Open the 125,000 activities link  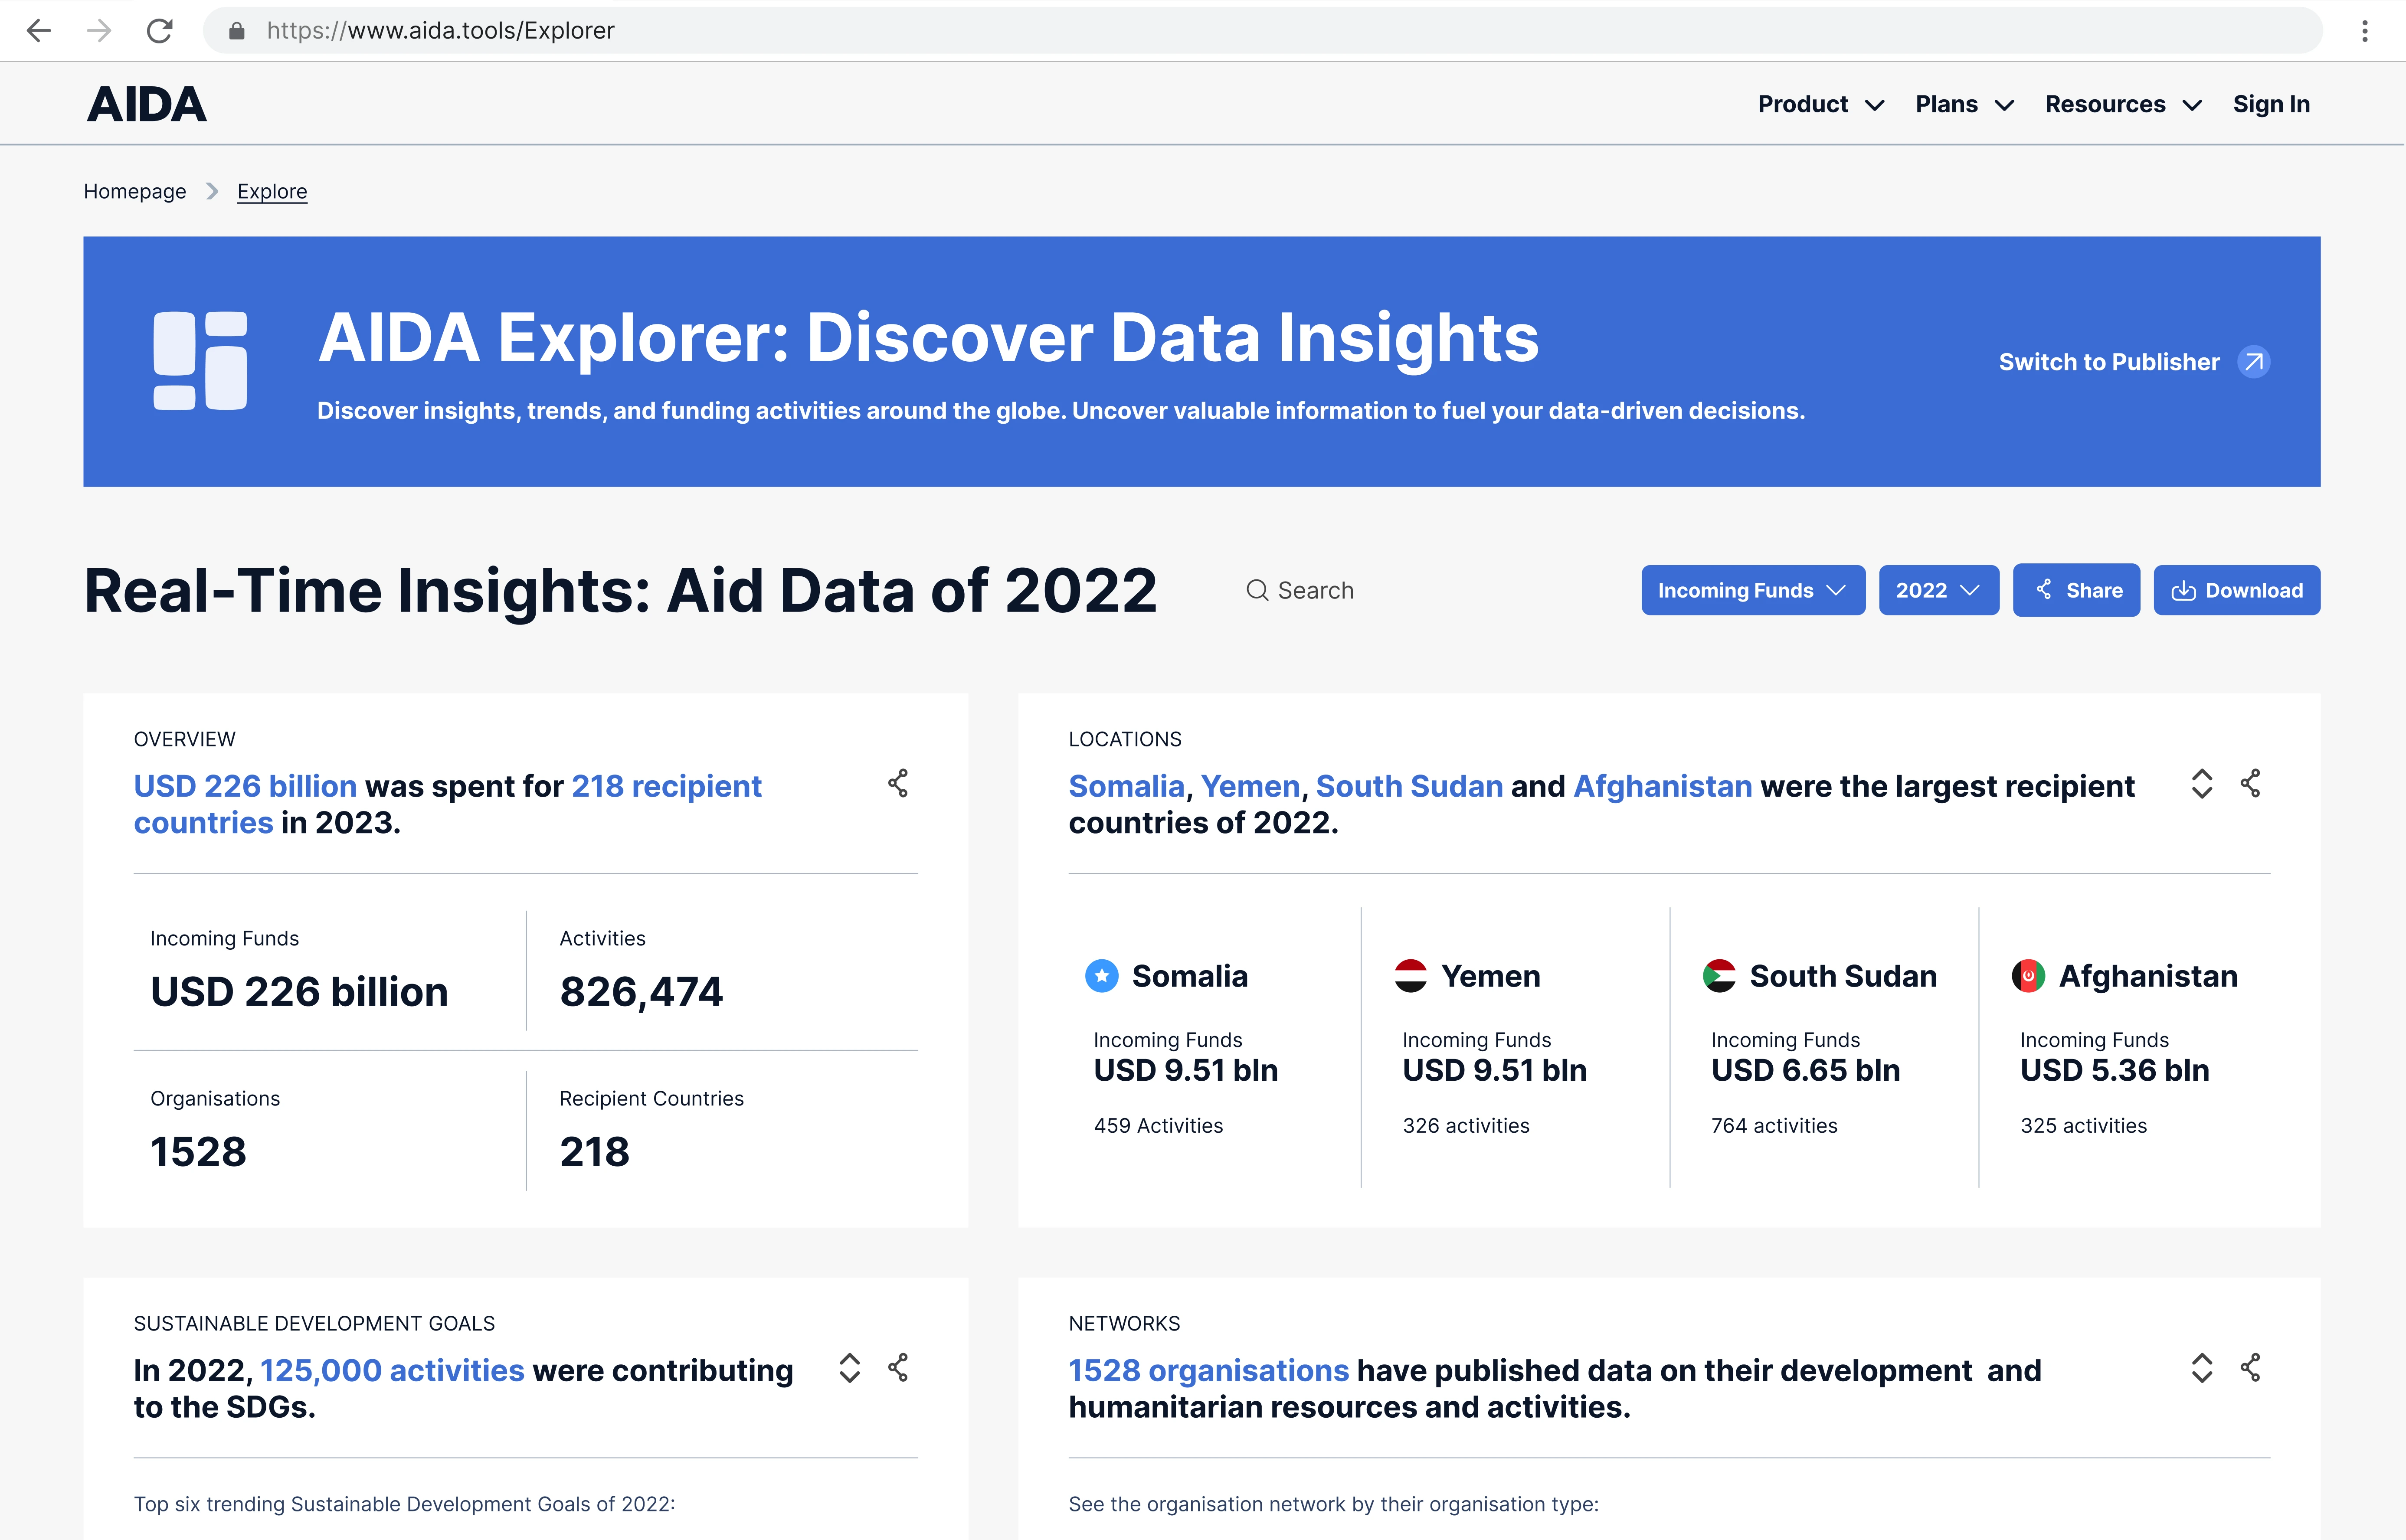tap(392, 1370)
